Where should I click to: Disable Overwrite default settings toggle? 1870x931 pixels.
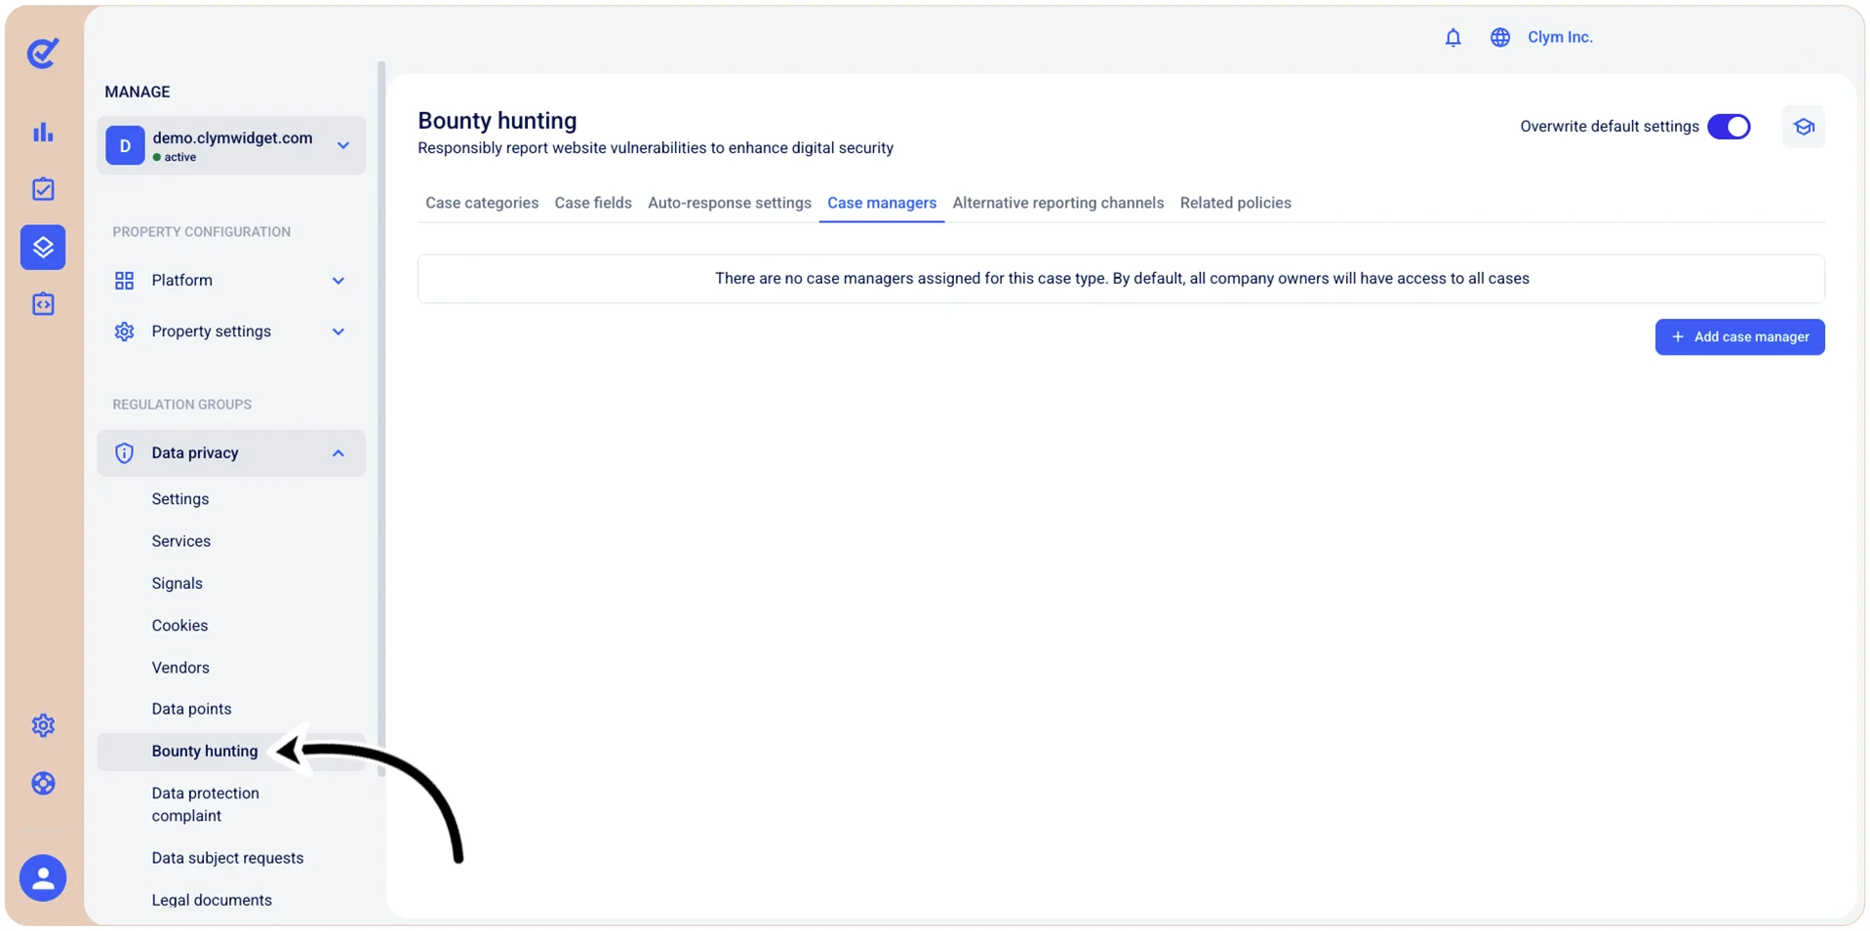click(x=1729, y=127)
